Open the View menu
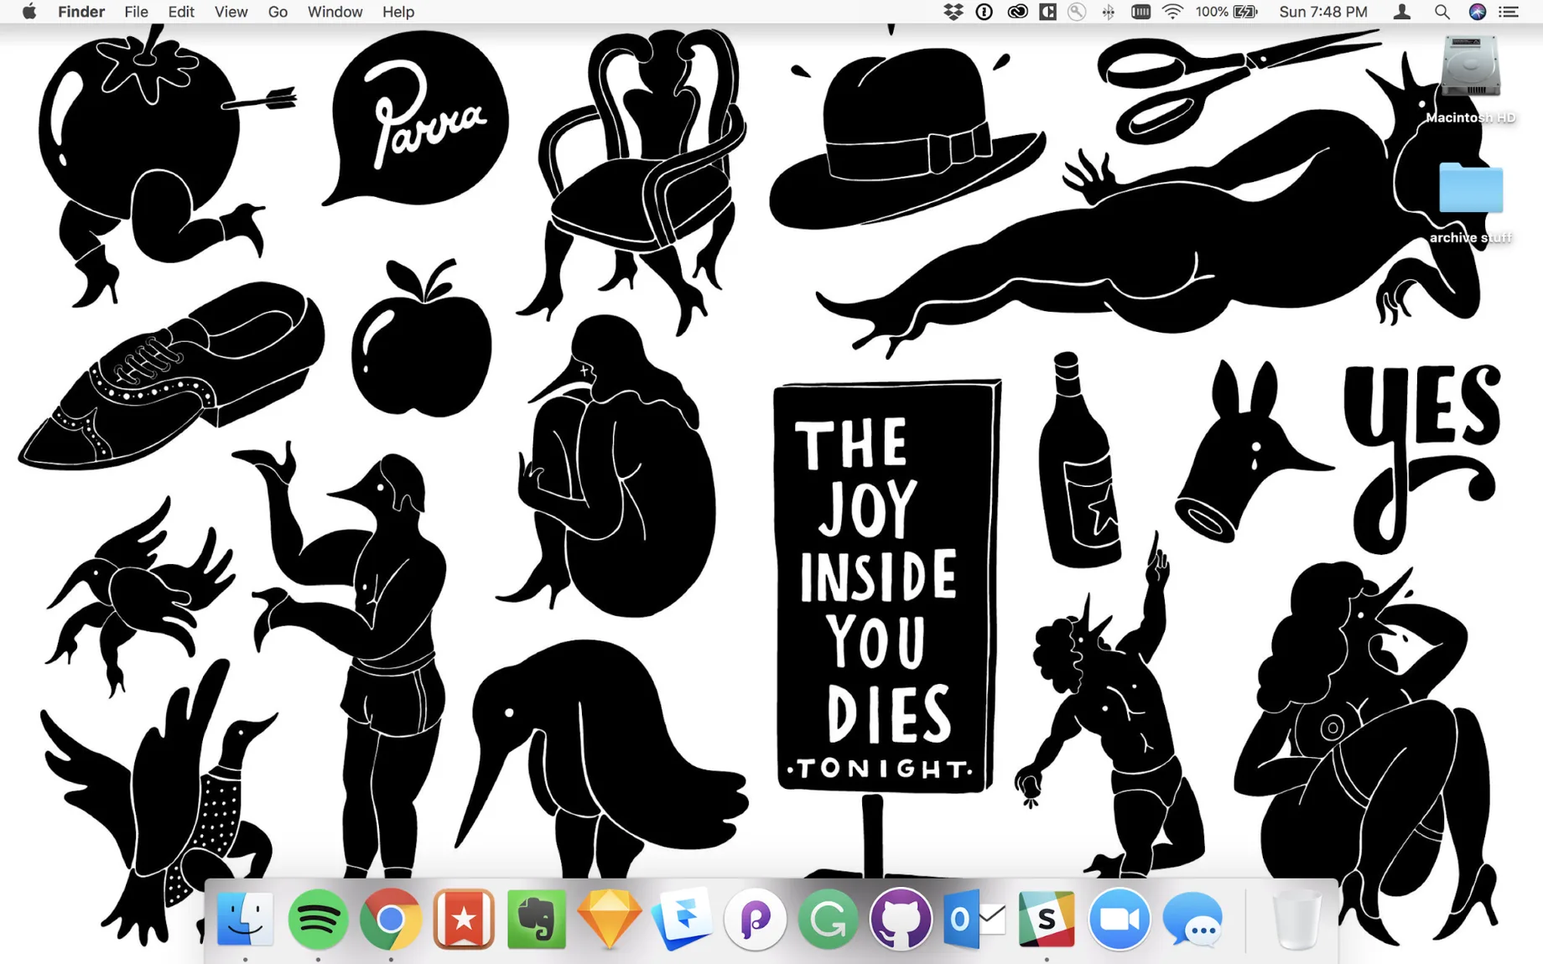 point(231,12)
